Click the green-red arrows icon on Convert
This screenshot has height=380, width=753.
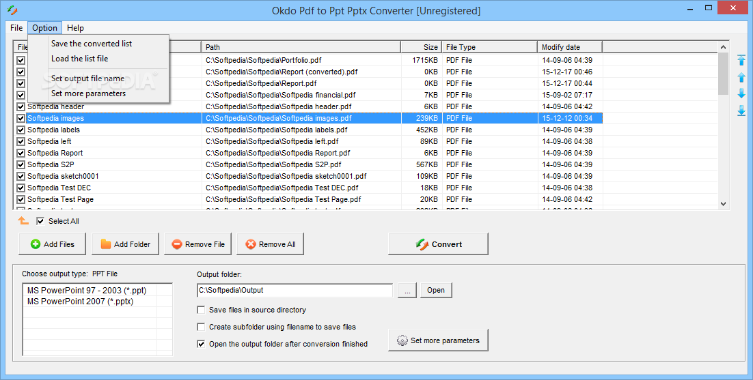(x=422, y=244)
